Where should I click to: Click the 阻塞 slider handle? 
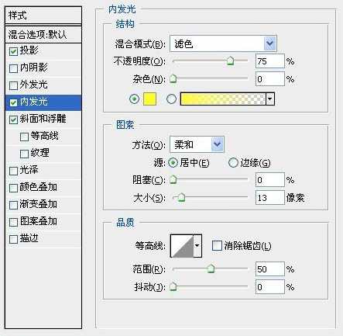[x=173, y=179]
